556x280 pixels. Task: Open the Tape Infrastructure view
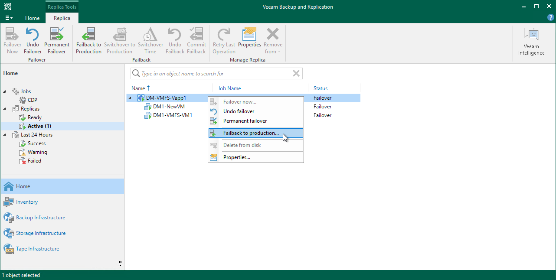(62, 249)
